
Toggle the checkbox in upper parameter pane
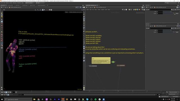pyautogui.click(x=175, y=13)
